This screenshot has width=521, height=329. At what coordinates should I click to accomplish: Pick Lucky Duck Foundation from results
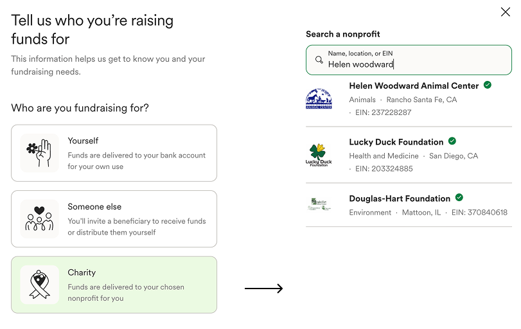tap(409, 155)
